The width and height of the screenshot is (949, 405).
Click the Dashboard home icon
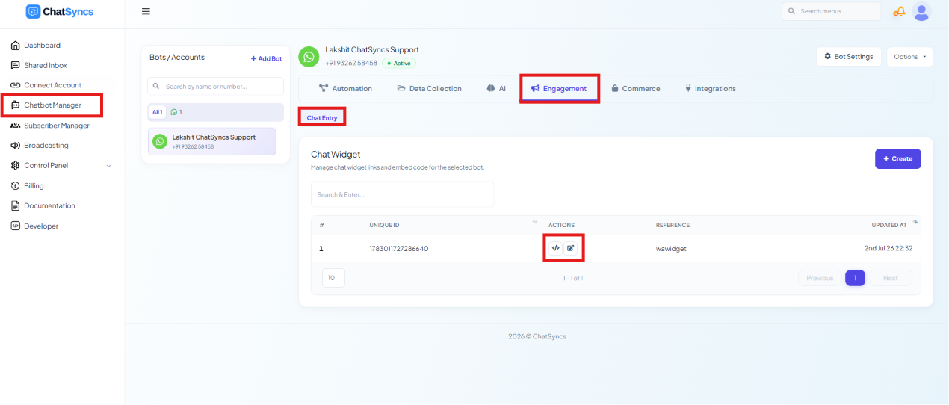(16, 46)
